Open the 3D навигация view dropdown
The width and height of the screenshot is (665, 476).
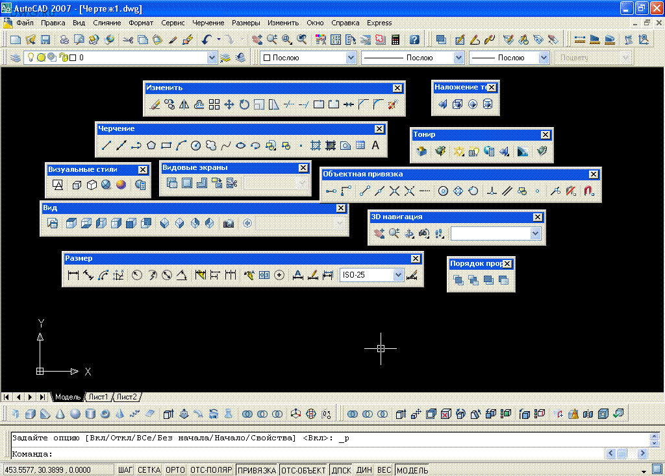535,233
